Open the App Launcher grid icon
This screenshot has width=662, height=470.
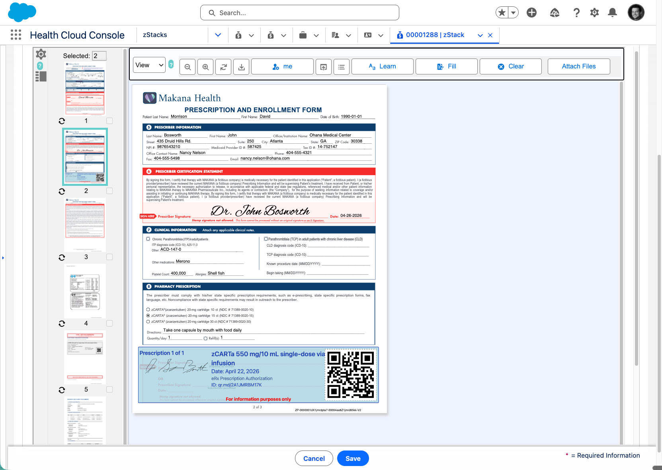pos(16,35)
